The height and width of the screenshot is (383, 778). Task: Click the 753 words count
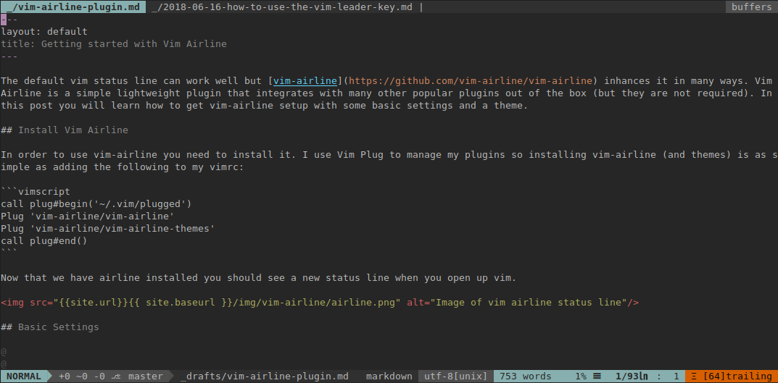pos(526,376)
